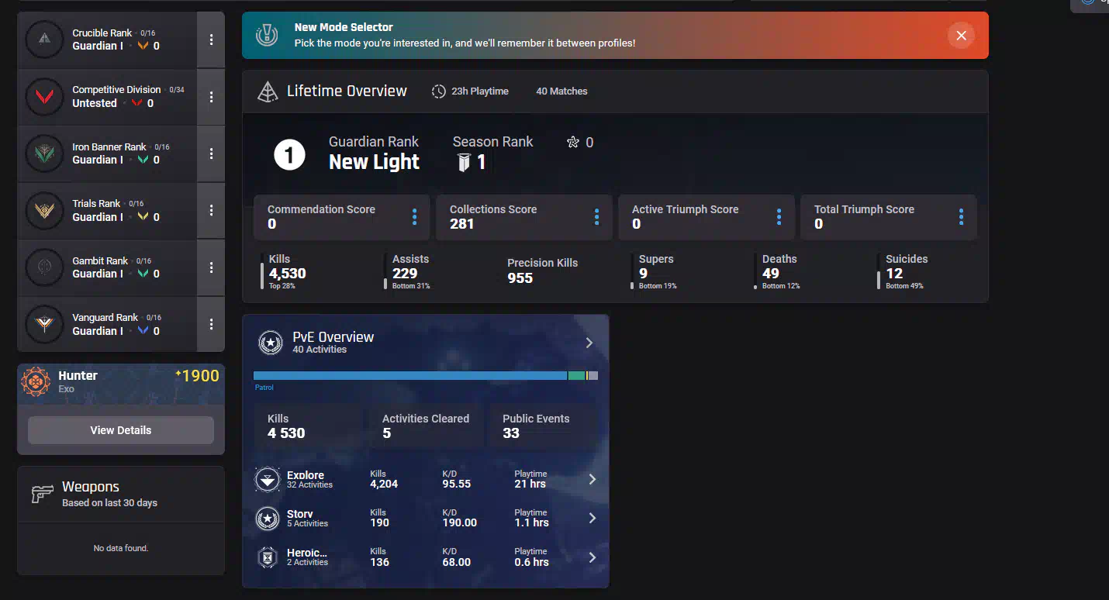Open Gambit Rank three-dot menu
This screenshot has width=1109, height=600.
point(211,267)
